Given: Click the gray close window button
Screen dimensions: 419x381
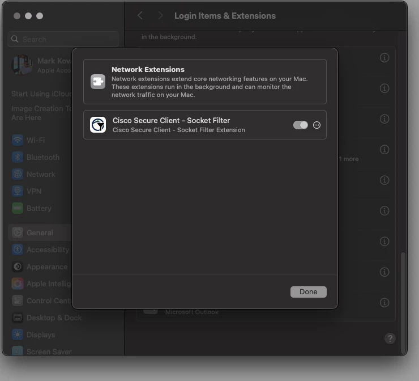Looking at the screenshot, I should point(17,16).
